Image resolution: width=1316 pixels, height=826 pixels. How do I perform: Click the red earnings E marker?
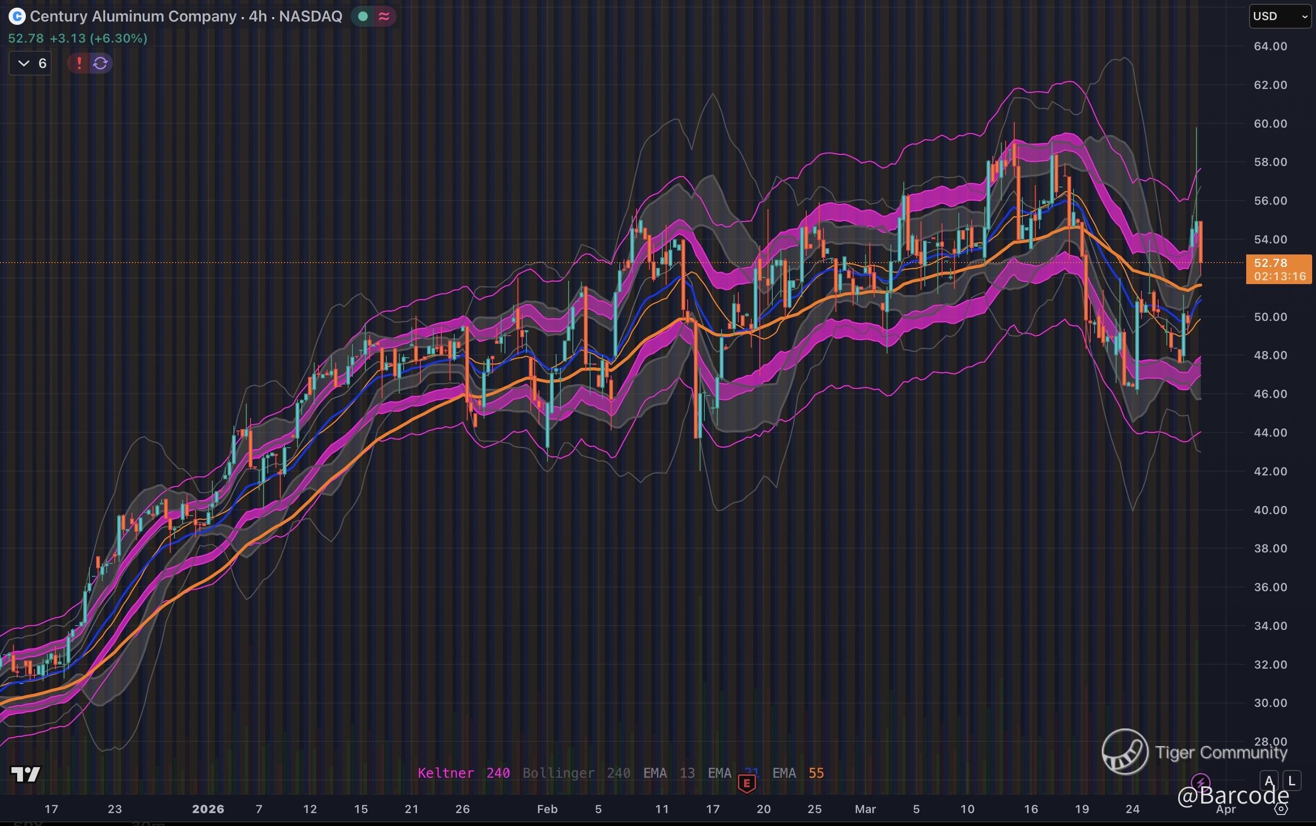coord(746,784)
